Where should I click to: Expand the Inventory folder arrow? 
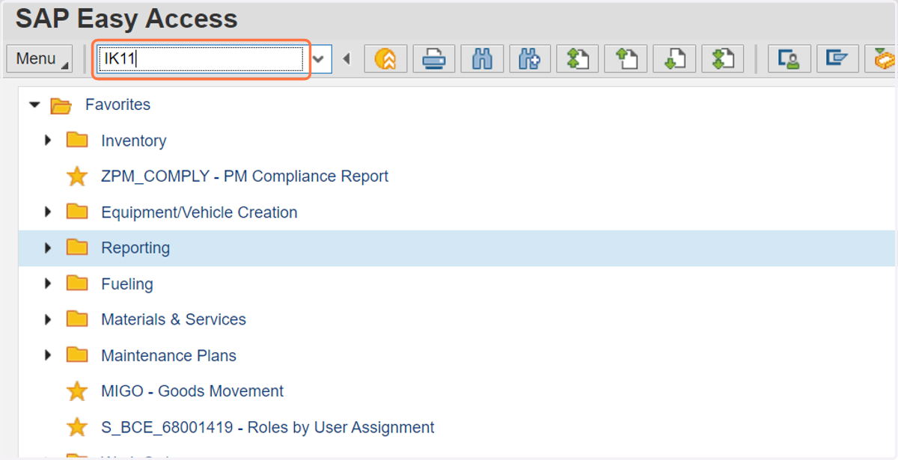pyautogui.click(x=49, y=140)
